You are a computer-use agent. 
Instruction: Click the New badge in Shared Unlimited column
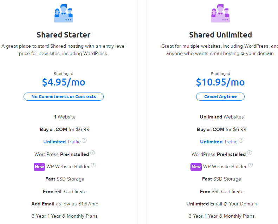pos(196,167)
